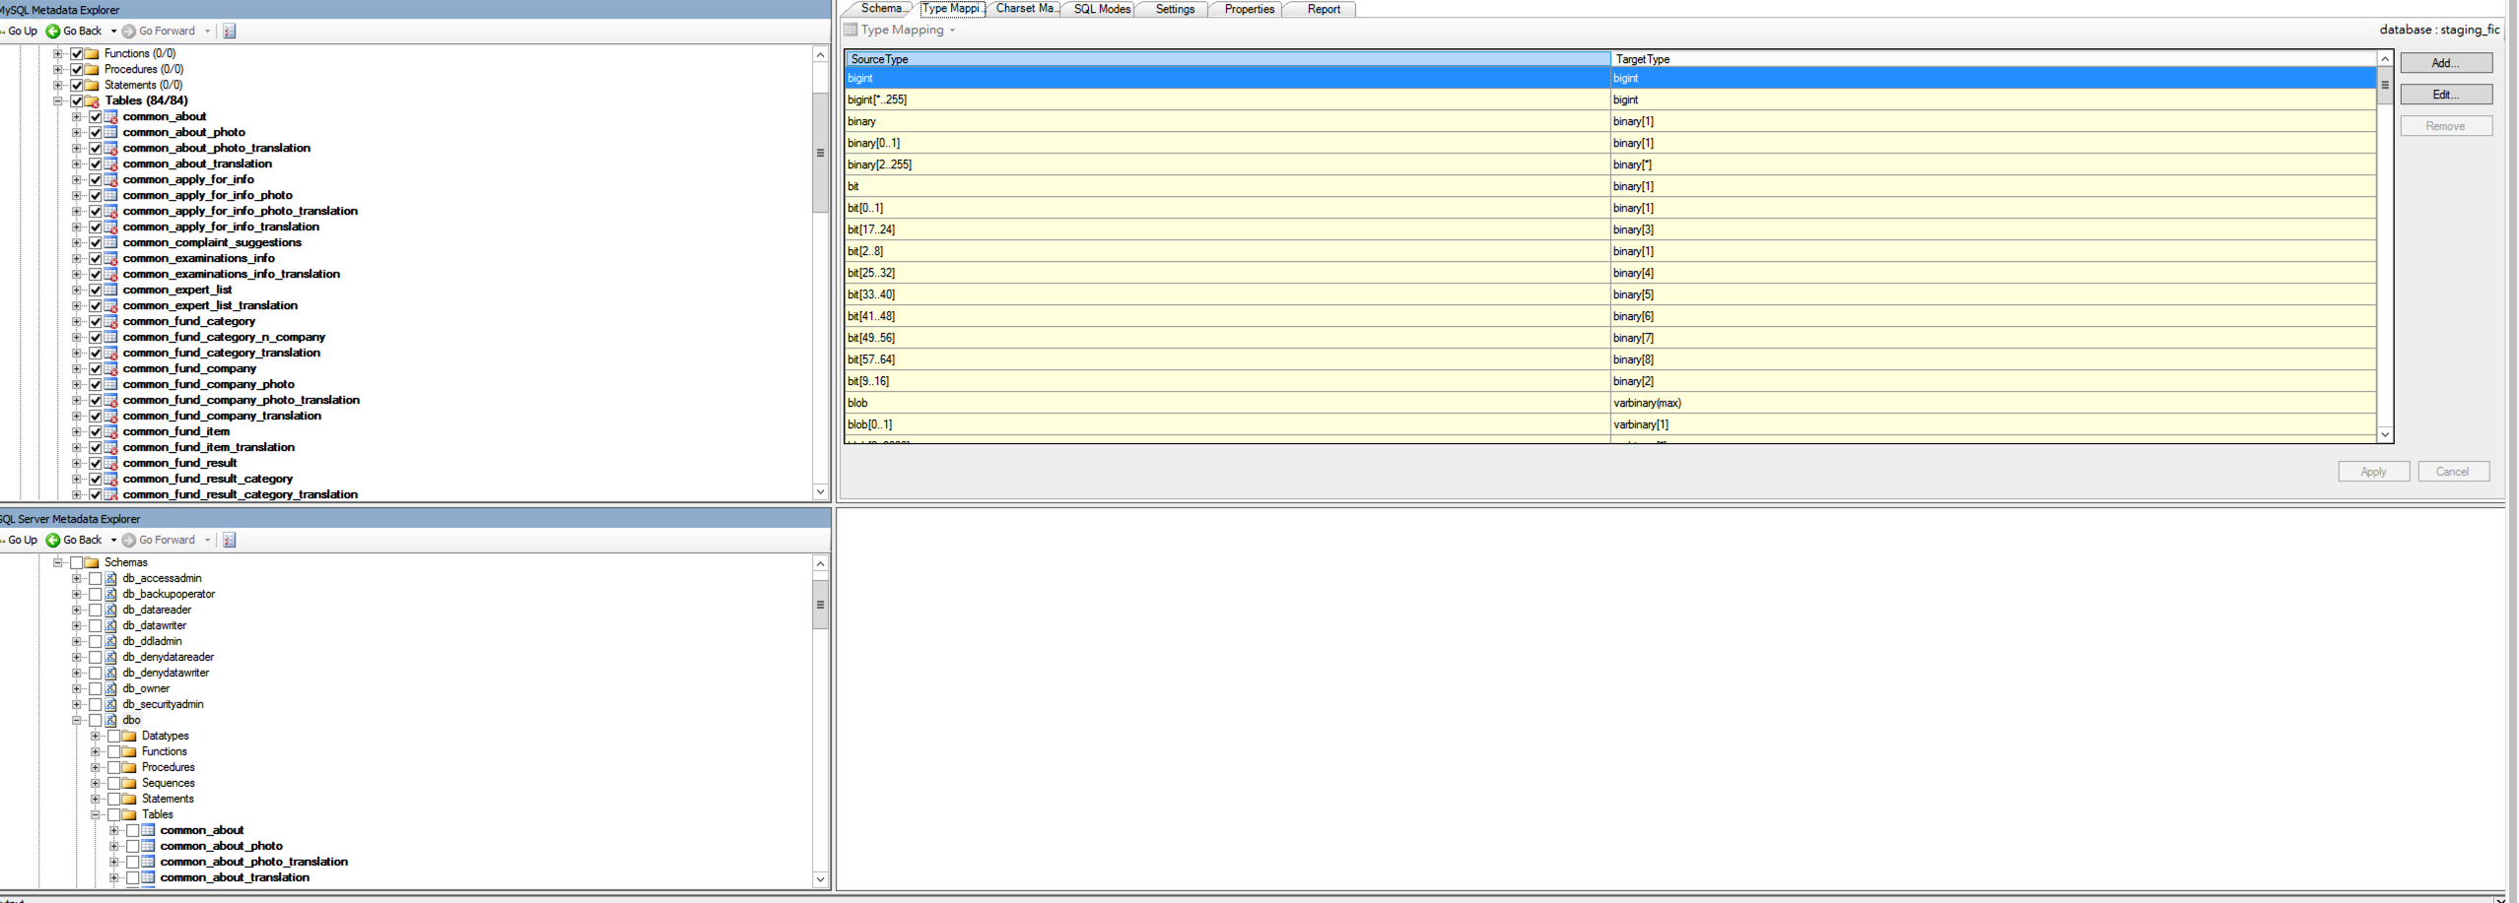This screenshot has width=2519, height=903.
Task: Open the SQL Modes tab
Action: pos(1102,9)
